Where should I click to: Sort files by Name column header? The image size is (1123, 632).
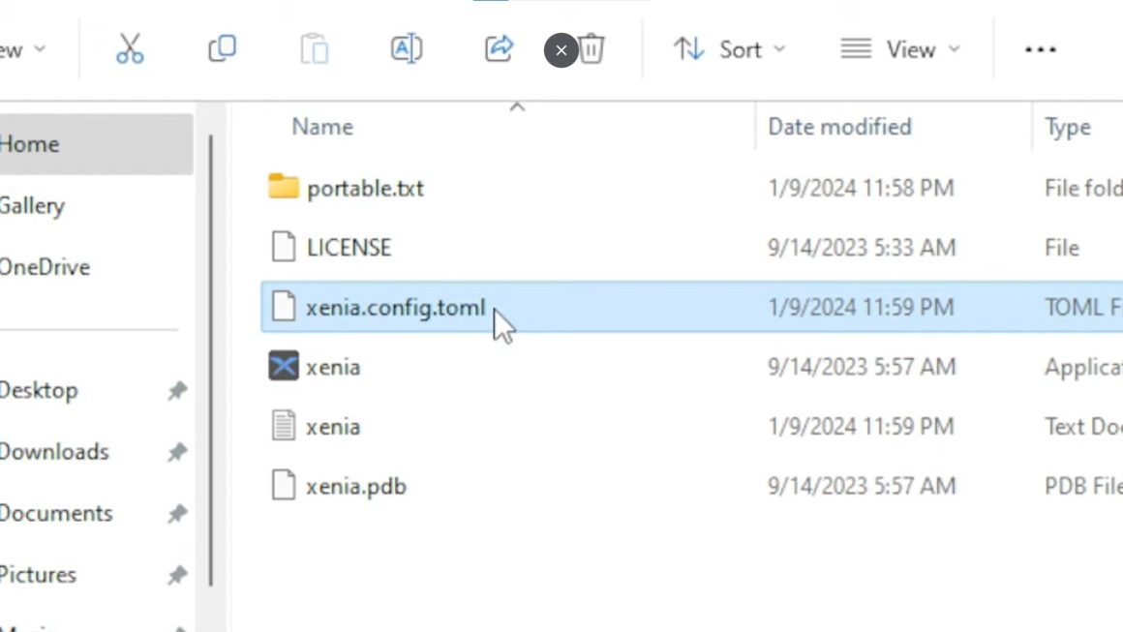click(x=322, y=127)
